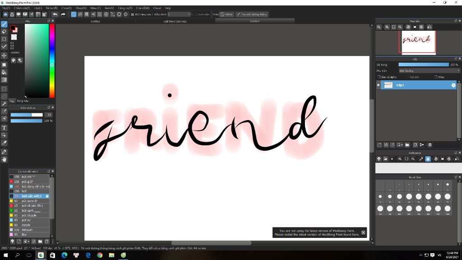This screenshot has height=260, width=462.
Task: Toggle the off-snap icon in toolbar
Action: coord(74,14)
